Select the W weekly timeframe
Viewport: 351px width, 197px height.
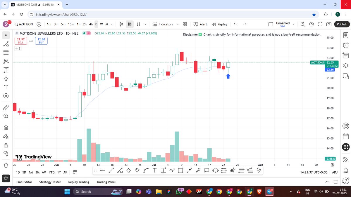tap(101, 24)
